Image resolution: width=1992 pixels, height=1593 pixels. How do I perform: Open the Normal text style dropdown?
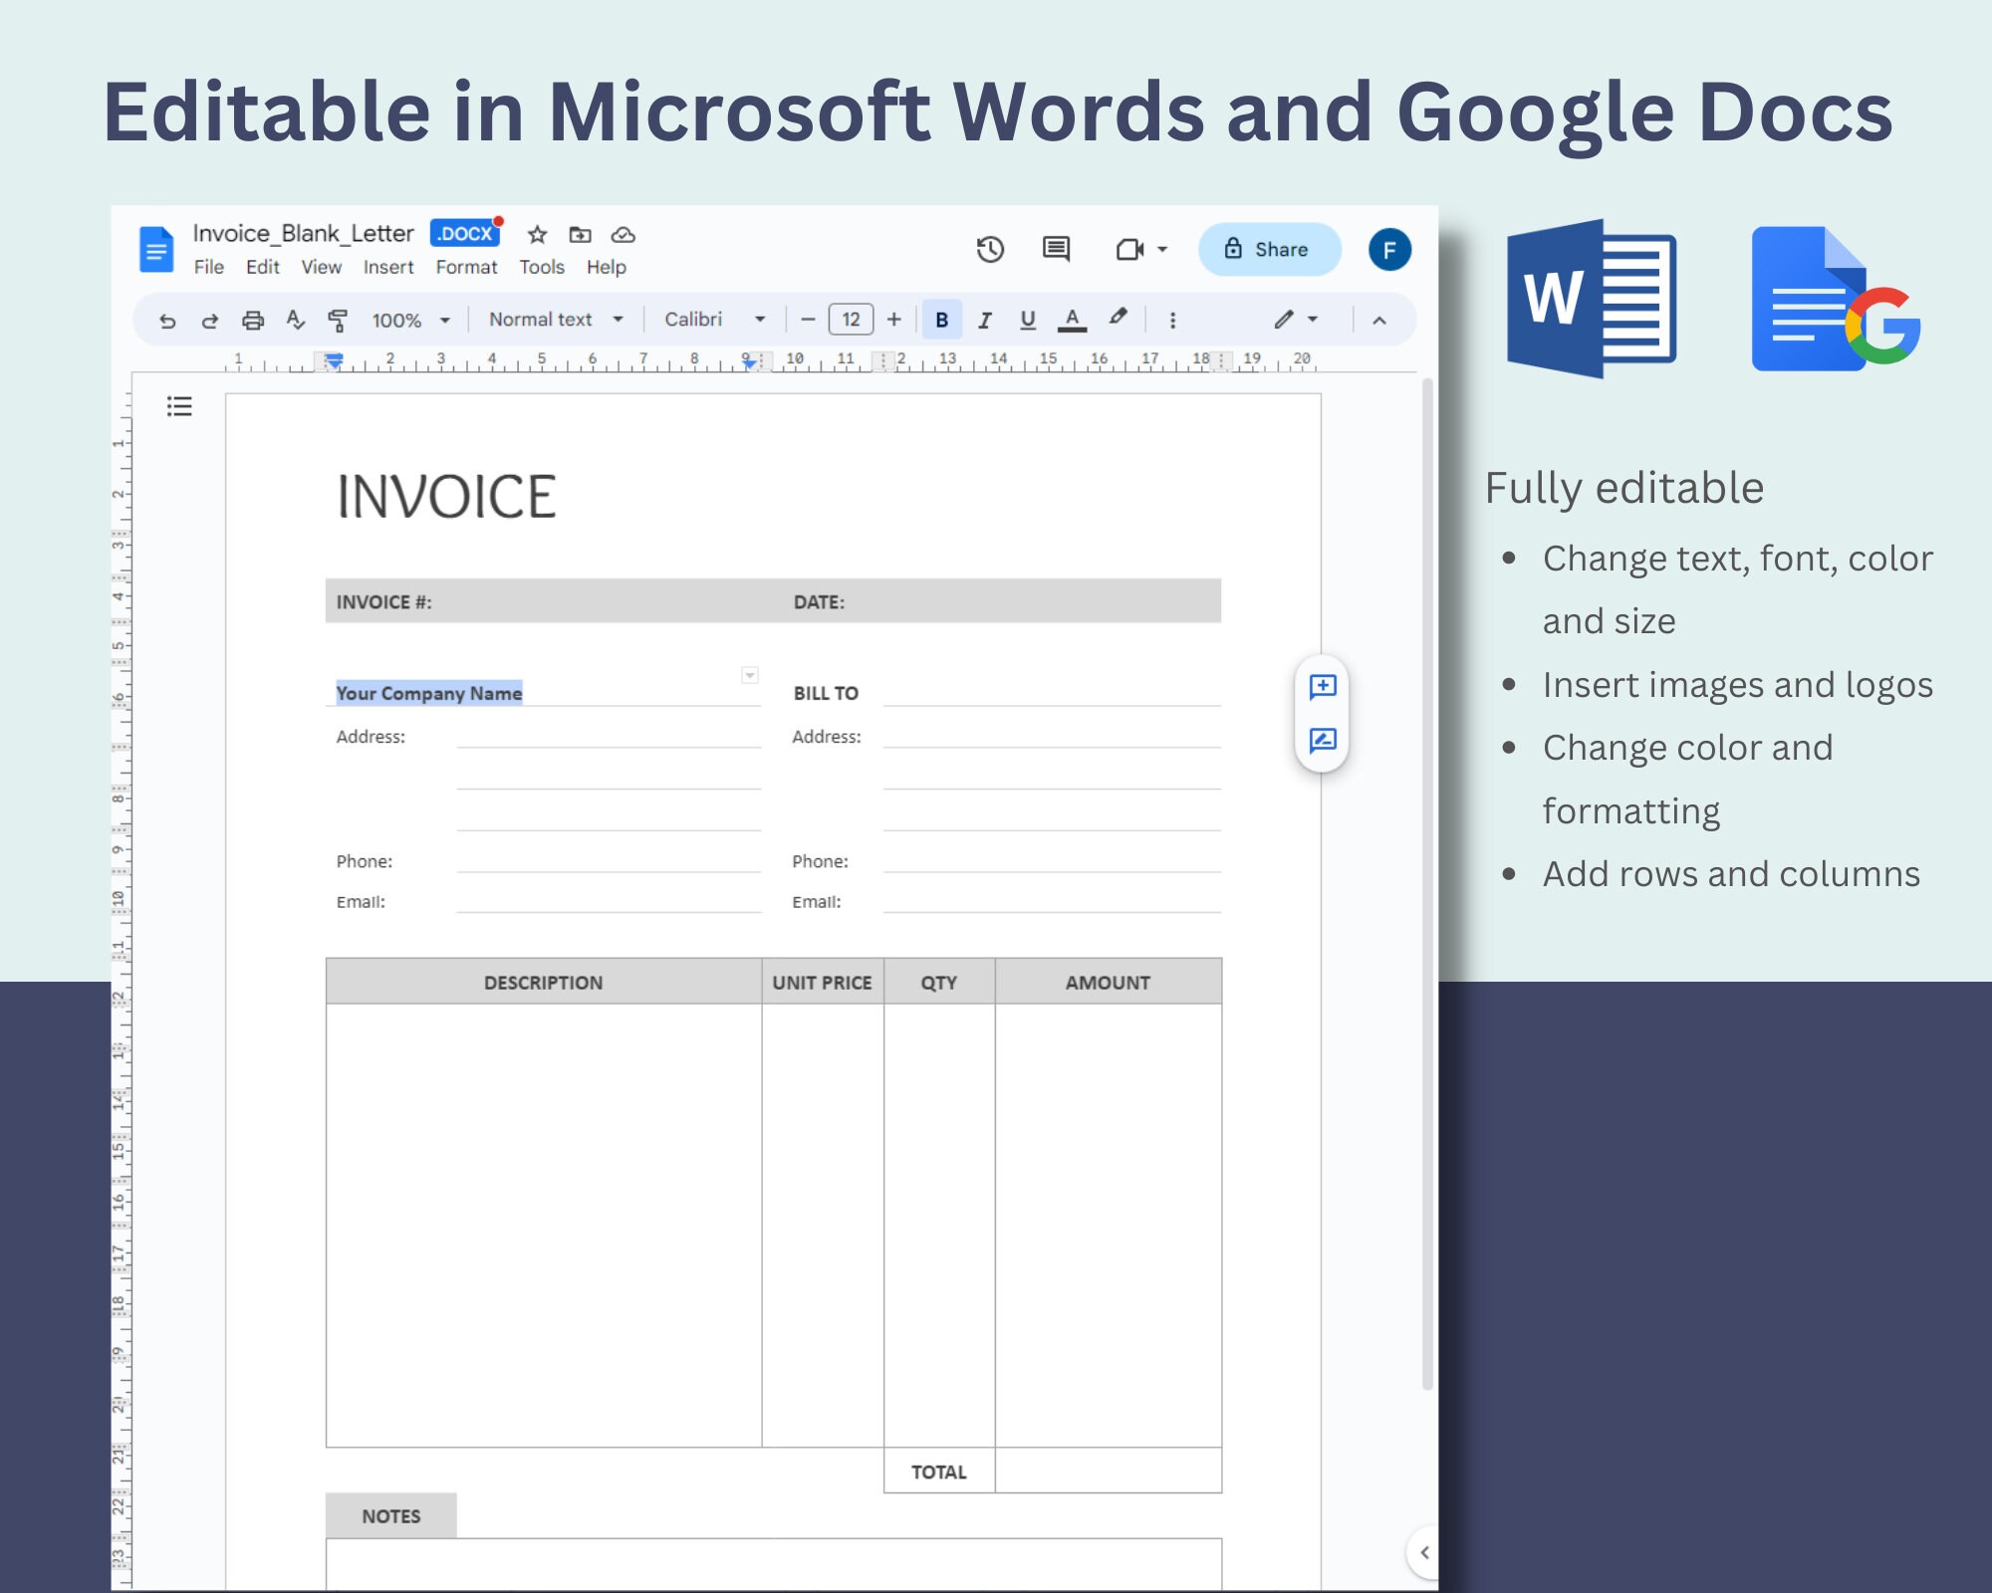(556, 320)
